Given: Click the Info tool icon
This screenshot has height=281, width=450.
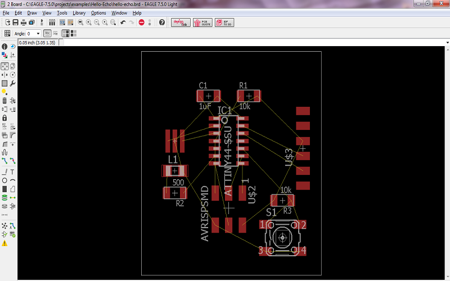Looking at the screenshot, I should pyautogui.click(x=4, y=46).
